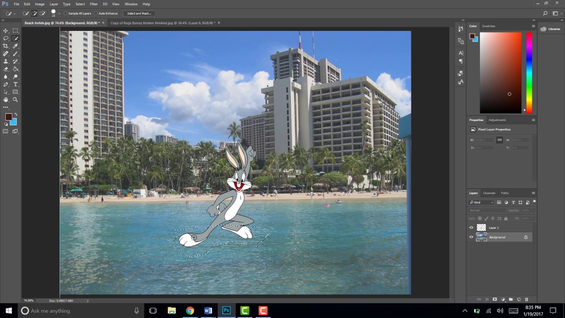Select the Lasso tool
Image resolution: width=565 pixels, height=318 pixels.
6,38
